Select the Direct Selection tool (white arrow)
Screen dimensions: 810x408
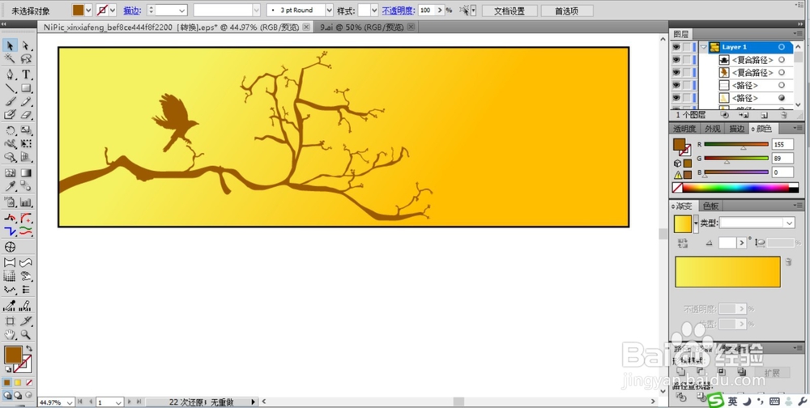click(25, 46)
